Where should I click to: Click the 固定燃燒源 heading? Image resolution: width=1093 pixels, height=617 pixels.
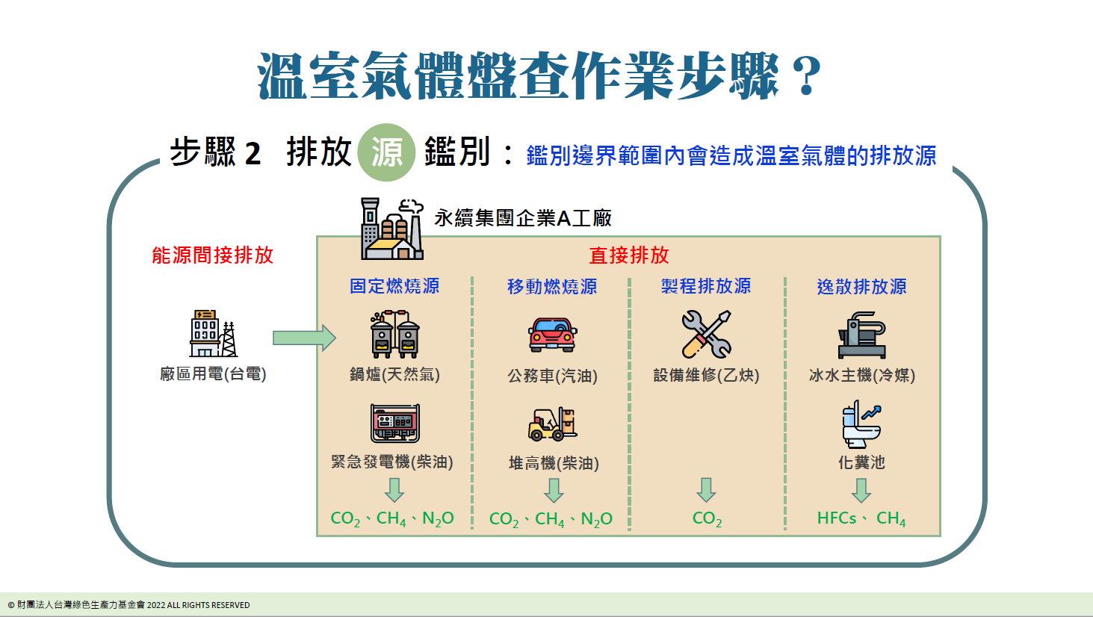394,286
